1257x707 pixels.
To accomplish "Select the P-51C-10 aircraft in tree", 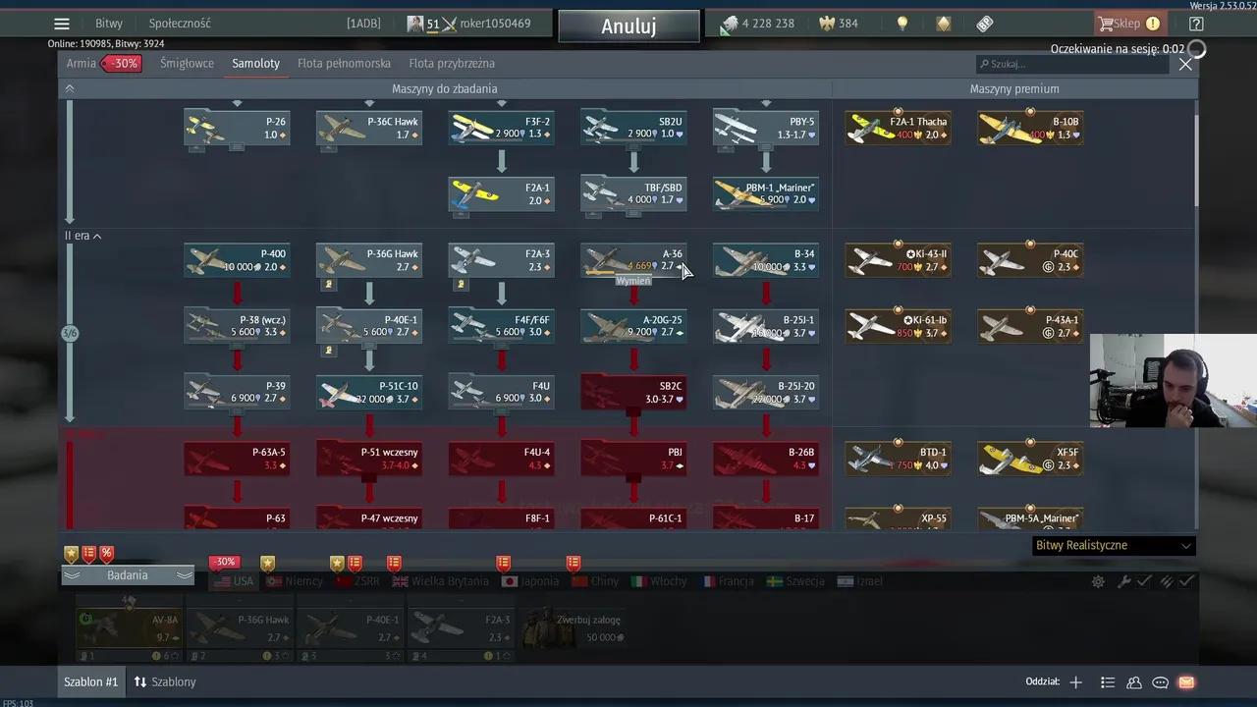I will tap(369, 392).
